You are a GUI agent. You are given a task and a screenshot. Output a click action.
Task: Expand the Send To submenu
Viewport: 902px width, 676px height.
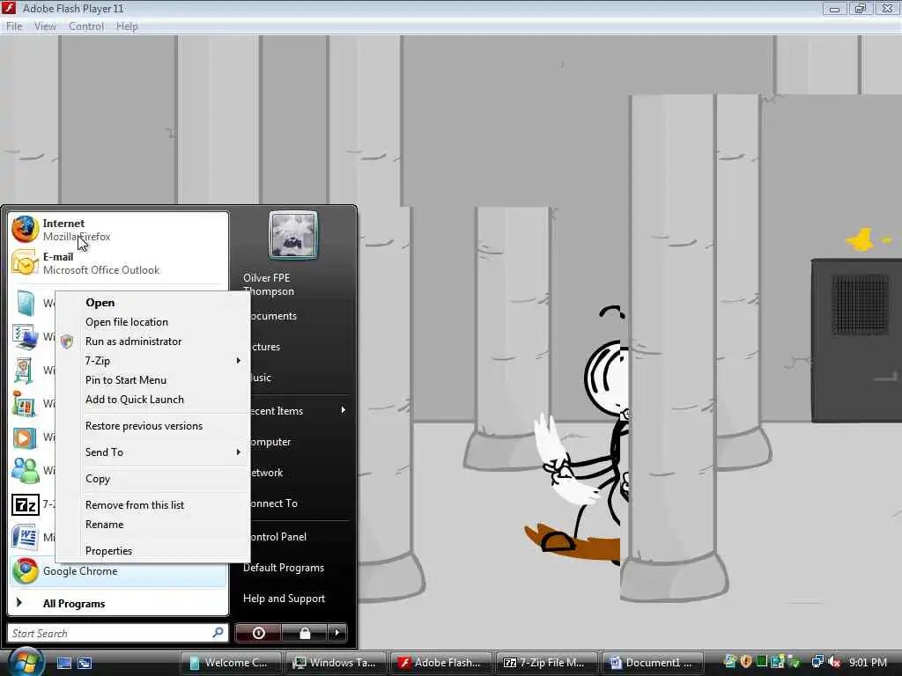[x=152, y=452]
